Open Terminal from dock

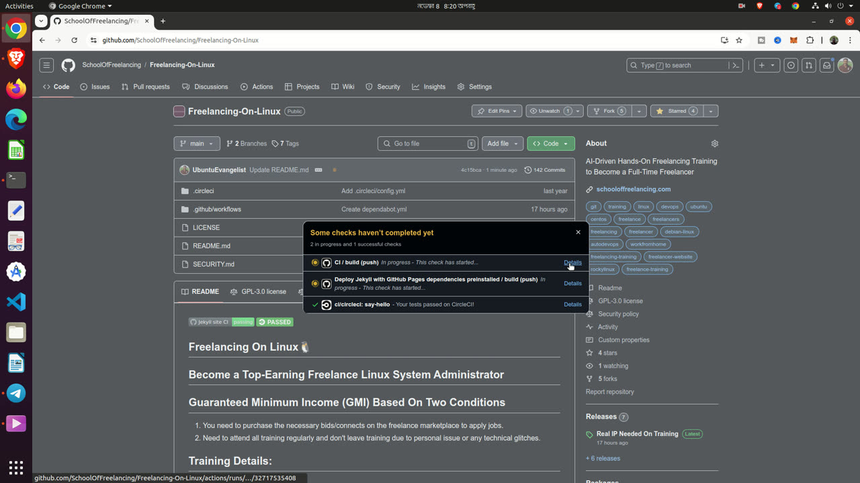pyautogui.click(x=16, y=180)
